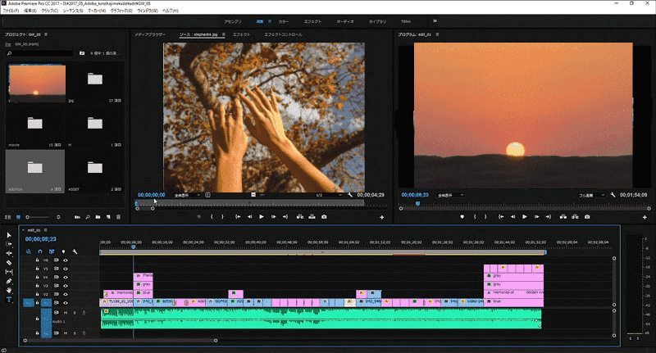
Task: Click the Source monitor button editor plus
Action: click(381, 217)
